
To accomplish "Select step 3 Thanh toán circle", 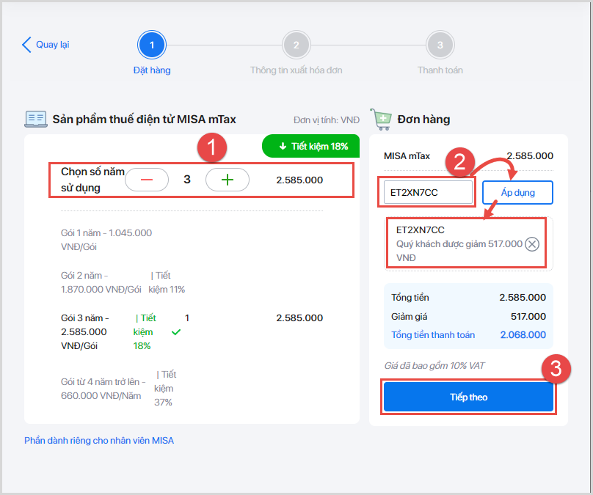I will coord(440,45).
